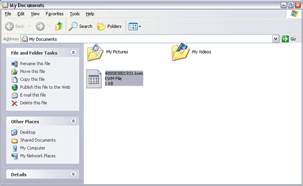The height and width of the screenshot is (186, 303).
Task: Select the KWM file icon
Action: (x=94, y=79)
